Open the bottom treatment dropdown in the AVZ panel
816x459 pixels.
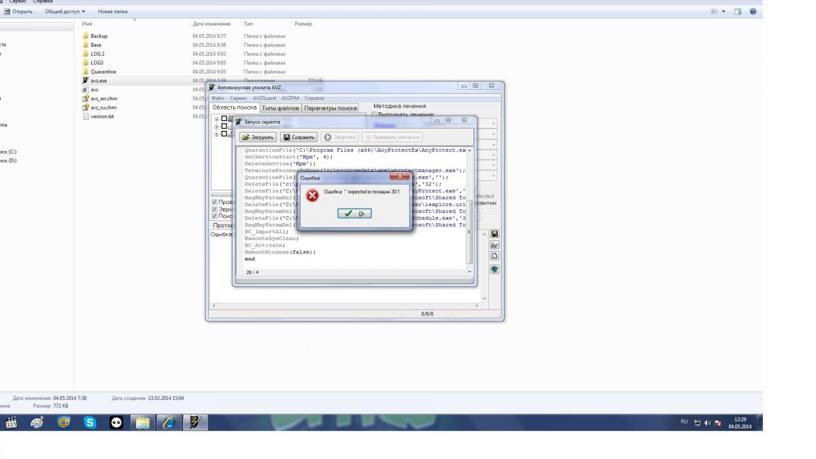click(492, 176)
